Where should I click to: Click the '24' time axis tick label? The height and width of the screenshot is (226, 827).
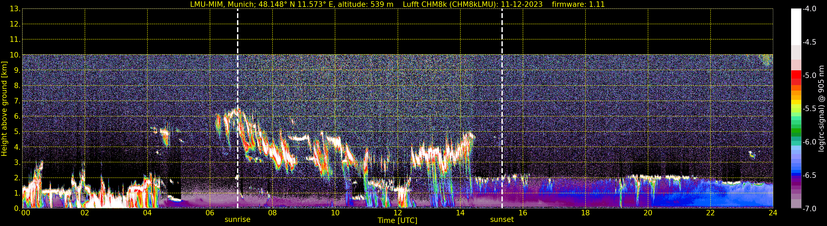773,213
